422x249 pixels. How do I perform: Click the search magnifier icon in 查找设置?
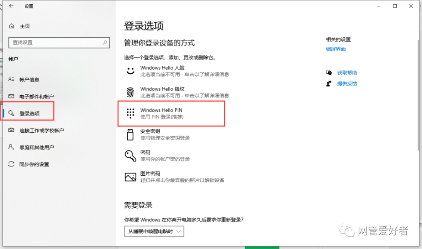(105, 43)
